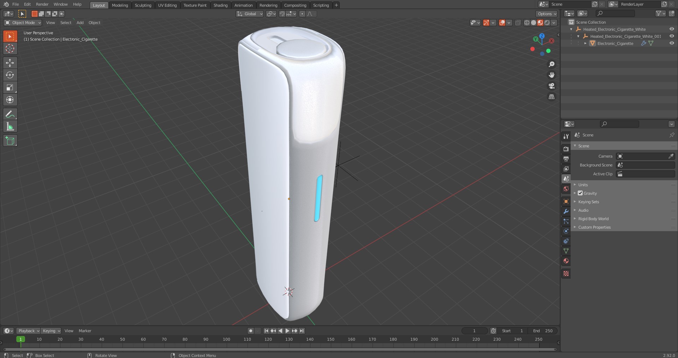Select the Add Cube tool
Screen dimensions: 678x358
click(x=10, y=140)
